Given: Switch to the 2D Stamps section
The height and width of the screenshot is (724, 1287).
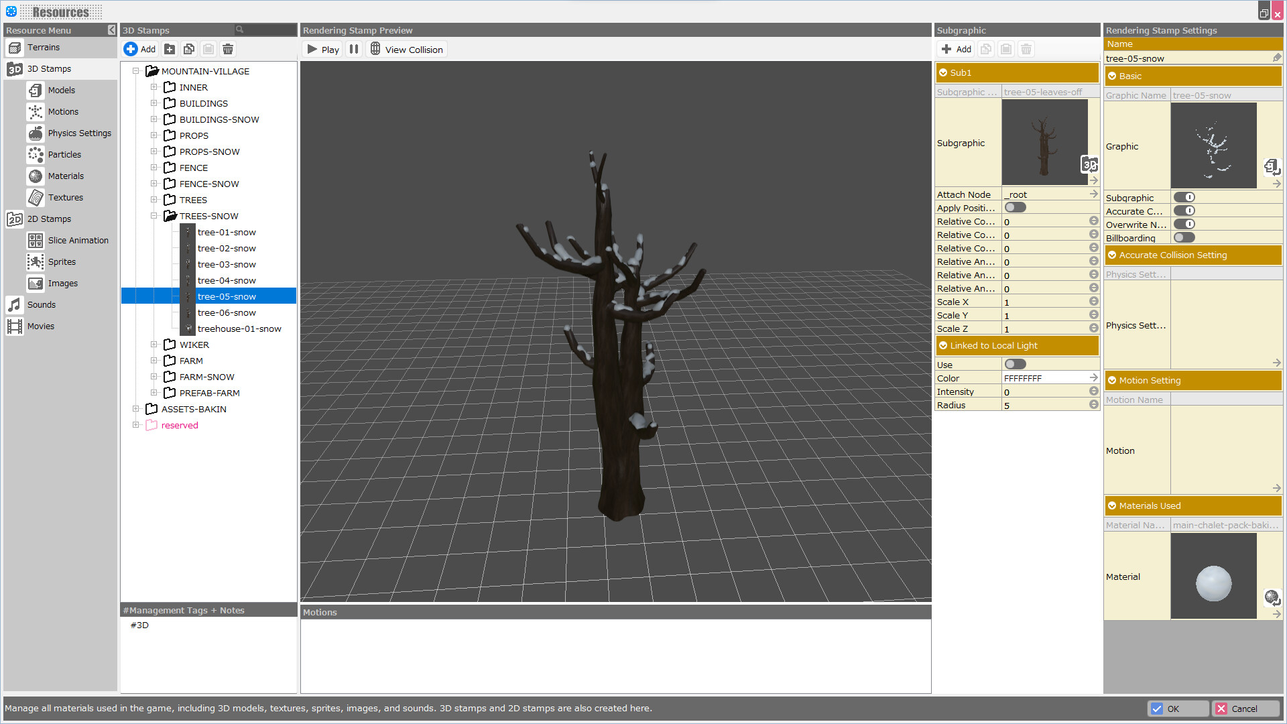Looking at the screenshot, I should pyautogui.click(x=14, y=219).
